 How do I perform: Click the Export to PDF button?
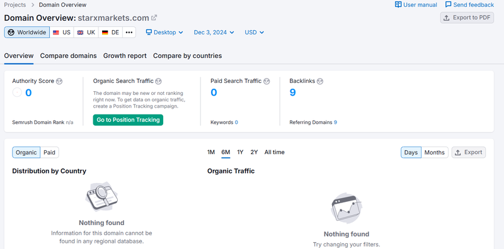click(467, 18)
